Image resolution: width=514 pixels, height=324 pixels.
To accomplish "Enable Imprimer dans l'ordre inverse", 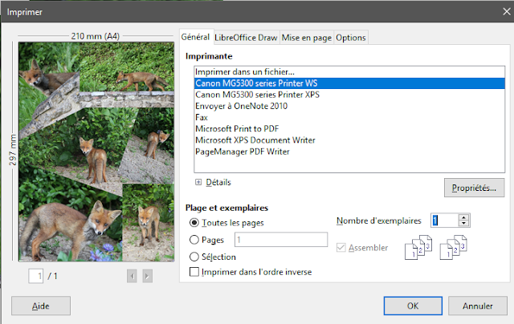I will pyautogui.click(x=194, y=272).
